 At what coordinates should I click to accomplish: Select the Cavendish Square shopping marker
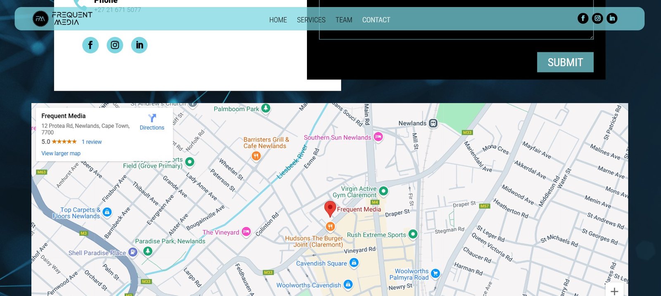pyautogui.click(x=354, y=263)
